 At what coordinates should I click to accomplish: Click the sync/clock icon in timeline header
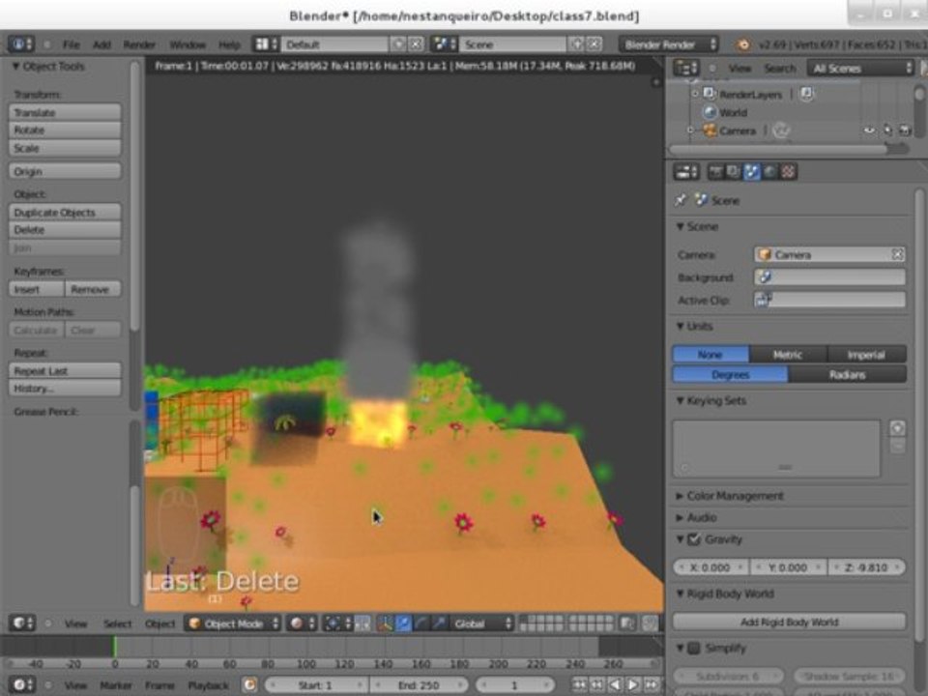tap(250, 684)
